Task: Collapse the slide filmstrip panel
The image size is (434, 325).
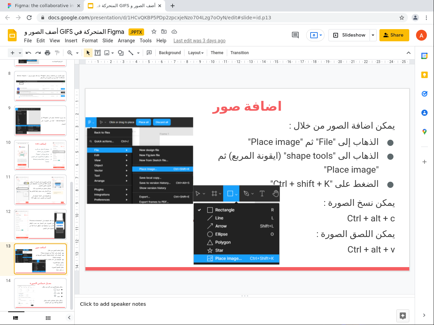Action: coord(69,318)
